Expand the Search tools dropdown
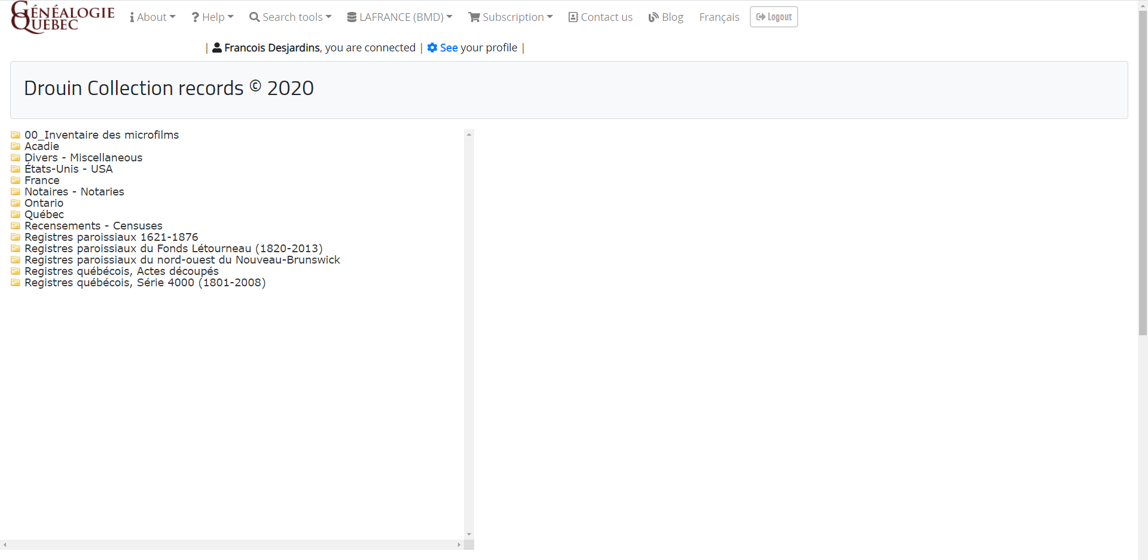The width and height of the screenshot is (1148, 560). (291, 17)
